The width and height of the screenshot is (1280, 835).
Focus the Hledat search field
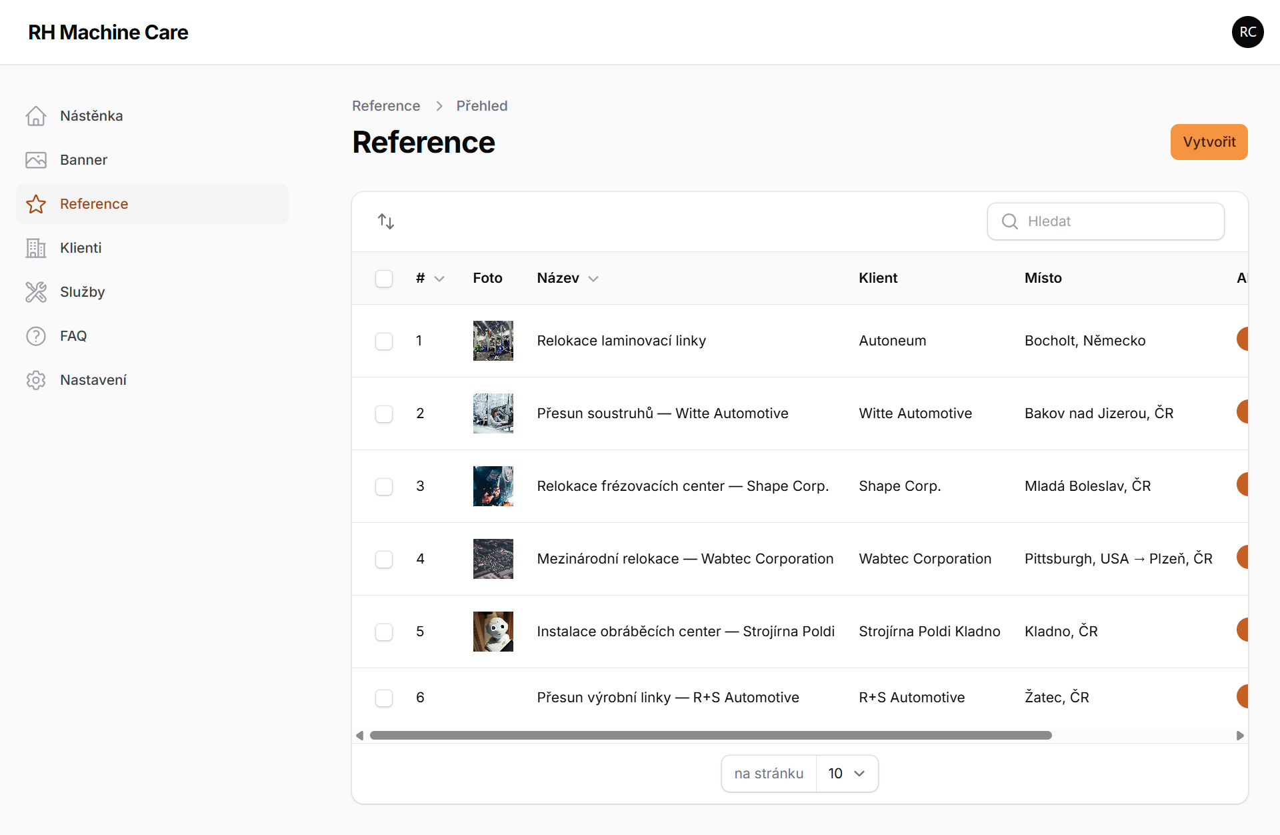click(1106, 221)
